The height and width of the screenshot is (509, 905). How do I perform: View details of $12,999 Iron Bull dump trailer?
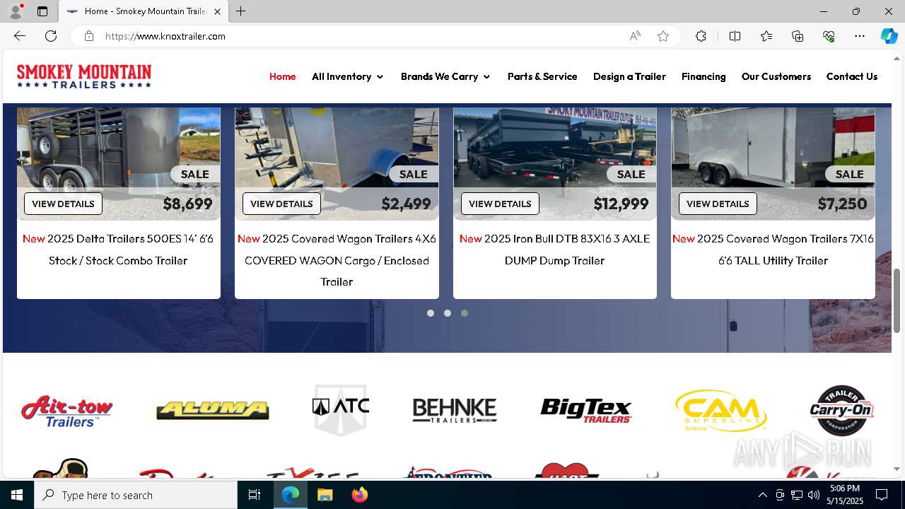(x=500, y=204)
